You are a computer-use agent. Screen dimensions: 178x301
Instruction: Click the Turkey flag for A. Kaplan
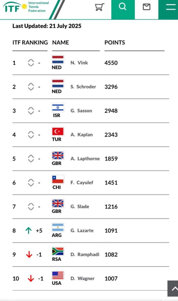(x=58, y=132)
